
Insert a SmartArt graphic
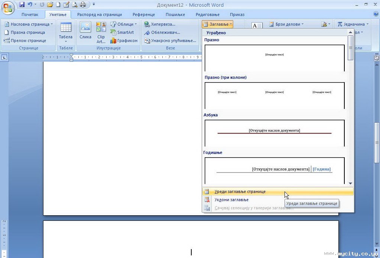[122, 32]
